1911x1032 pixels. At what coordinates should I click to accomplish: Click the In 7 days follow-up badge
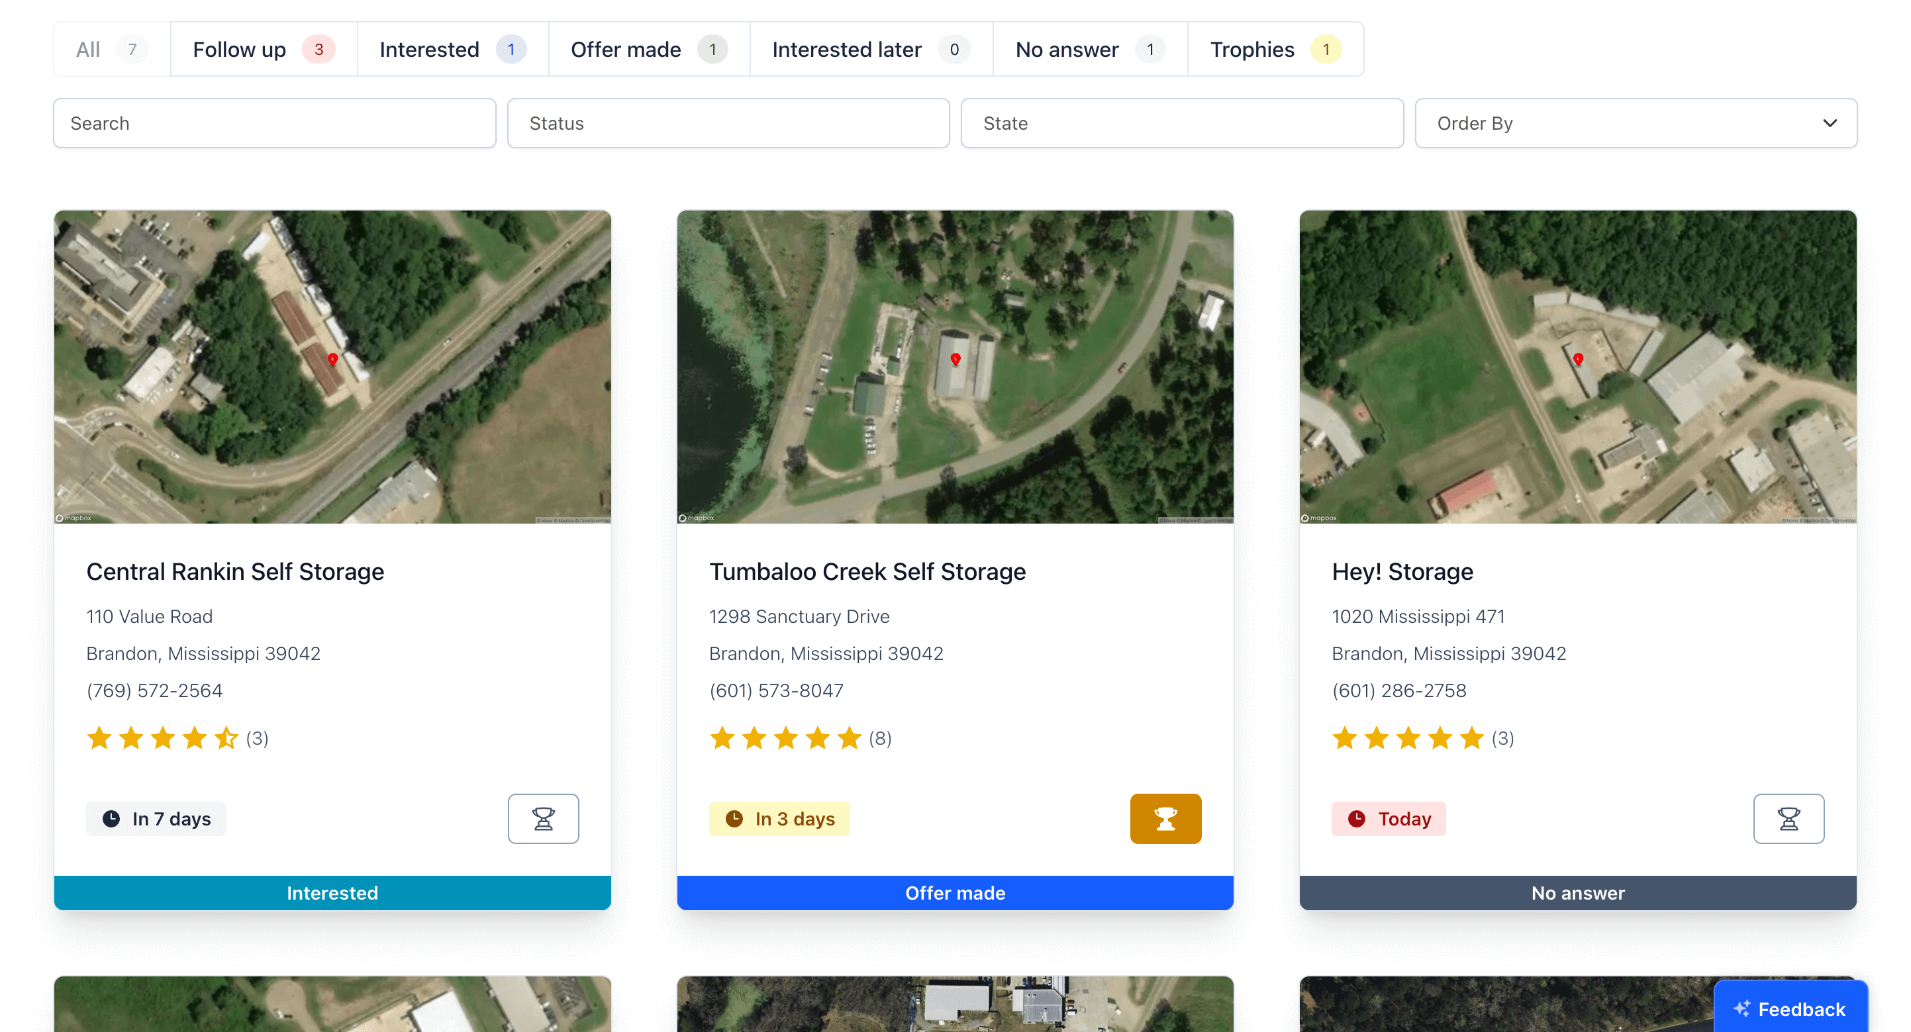156,818
